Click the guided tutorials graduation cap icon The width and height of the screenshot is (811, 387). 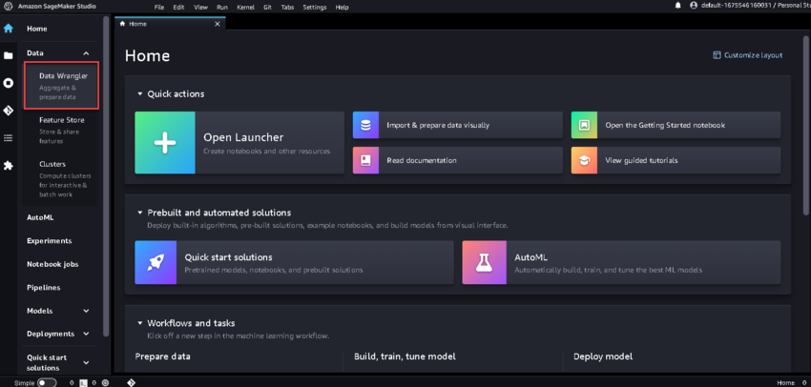click(x=584, y=160)
